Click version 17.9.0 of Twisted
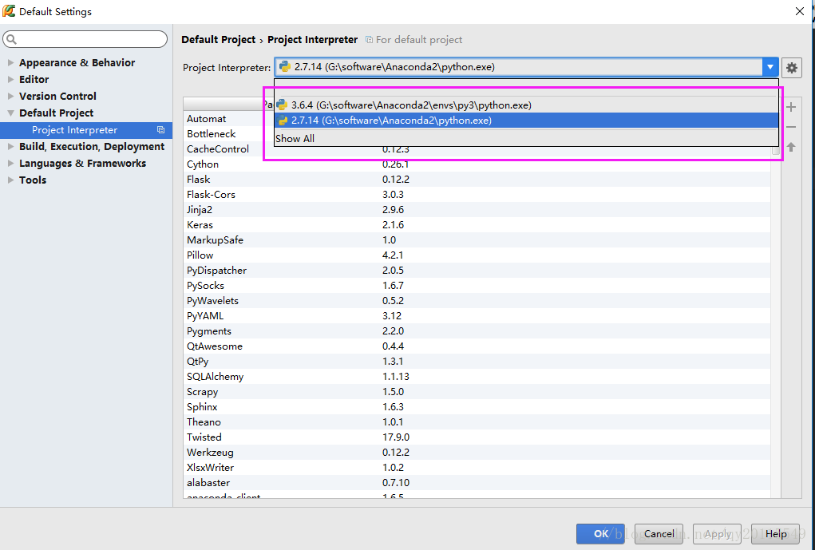815x550 pixels. 396,437
